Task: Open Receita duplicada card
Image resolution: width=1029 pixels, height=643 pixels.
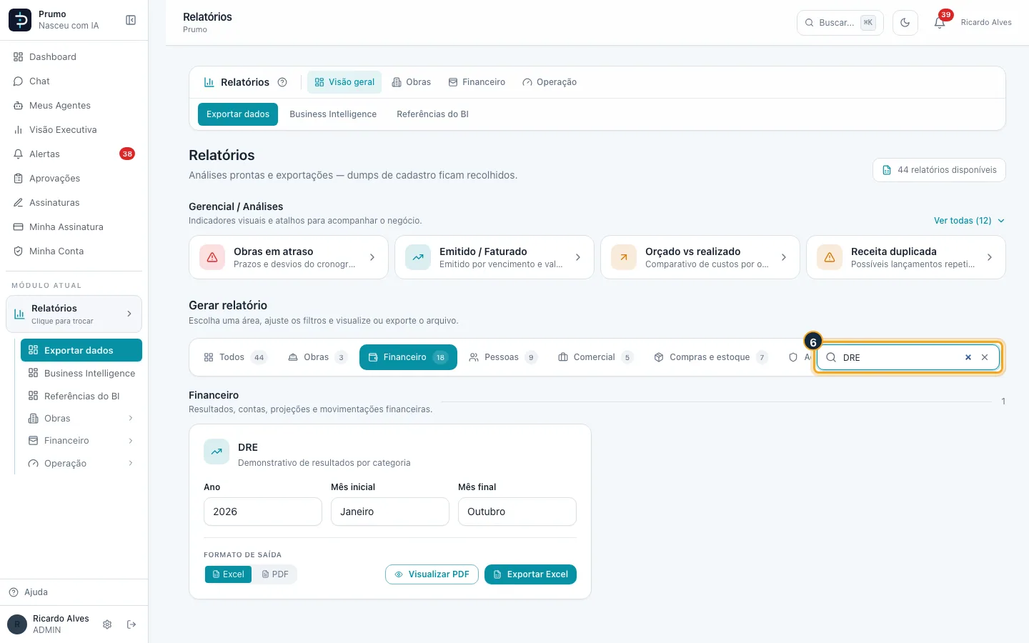Action: pyautogui.click(x=906, y=257)
